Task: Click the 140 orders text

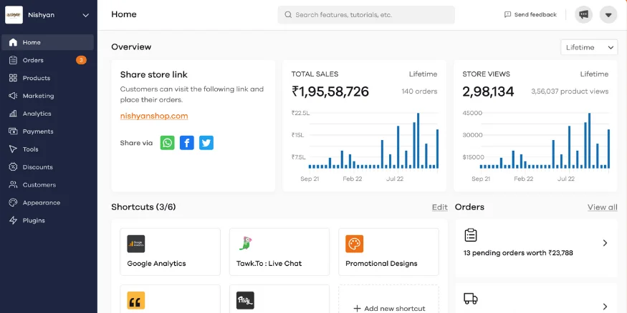Action: point(419,91)
